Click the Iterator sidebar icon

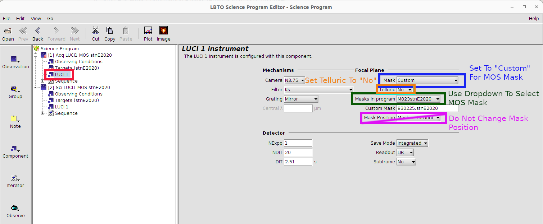coord(15,179)
